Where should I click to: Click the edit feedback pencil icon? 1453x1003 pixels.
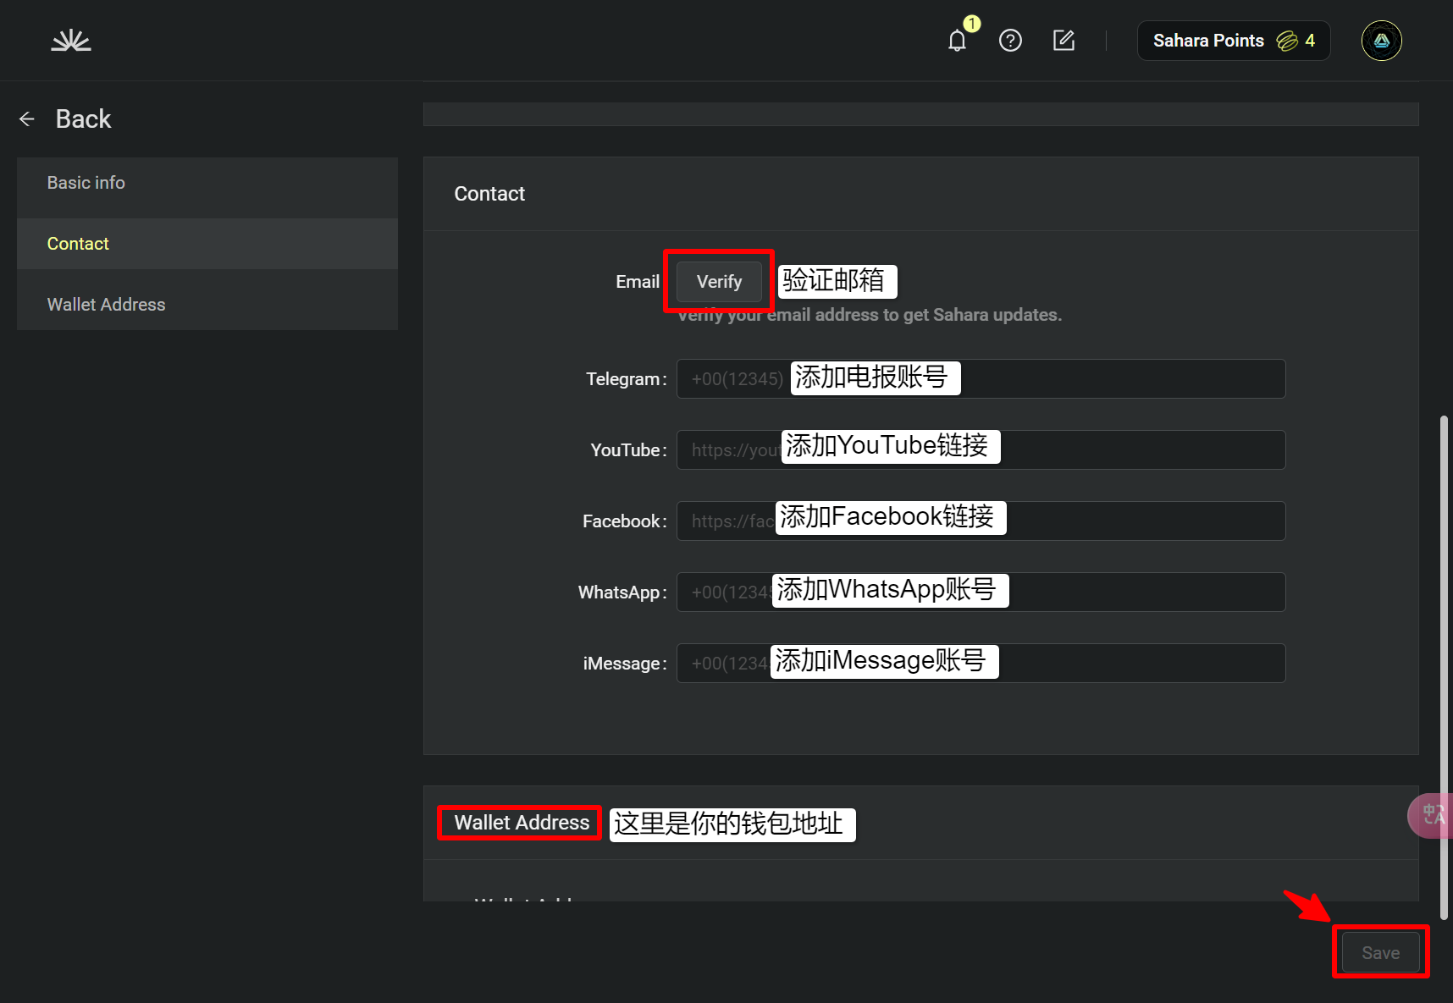click(x=1064, y=41)
